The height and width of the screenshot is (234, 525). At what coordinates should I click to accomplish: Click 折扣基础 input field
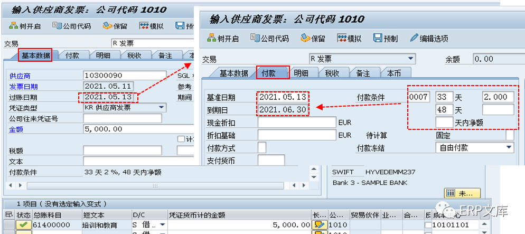[x=297, y=135]
